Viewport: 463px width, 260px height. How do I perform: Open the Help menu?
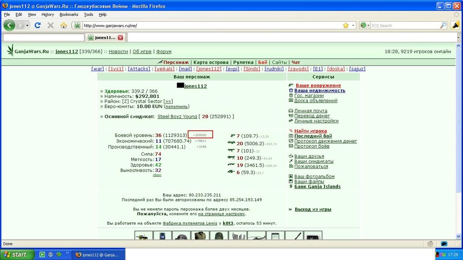[x=103, y=14]
